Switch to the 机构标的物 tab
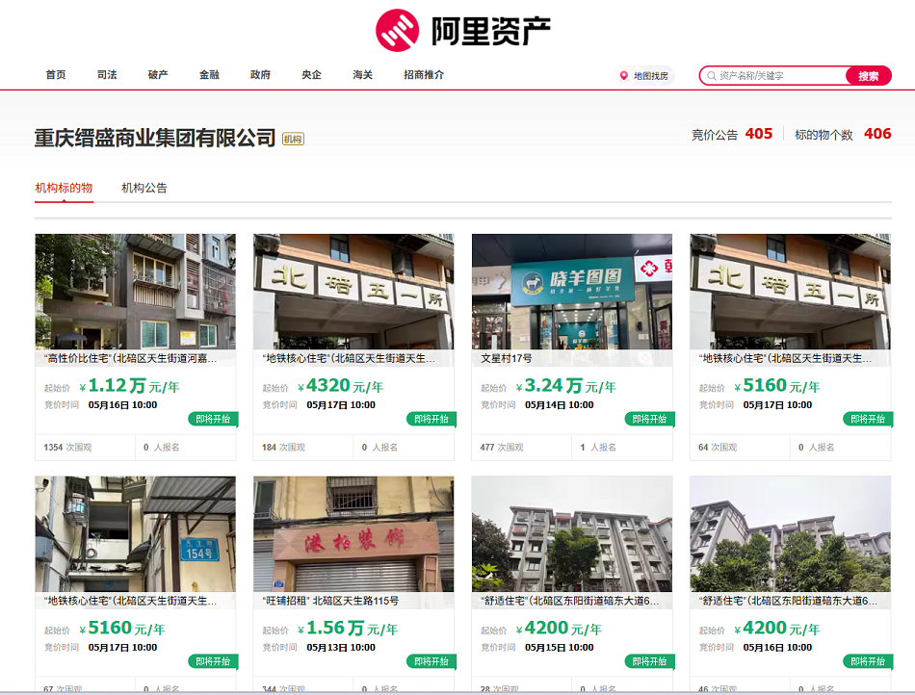The width and height of the screenshot is (915, 695). pyautogui.click(x=64, y=188)
